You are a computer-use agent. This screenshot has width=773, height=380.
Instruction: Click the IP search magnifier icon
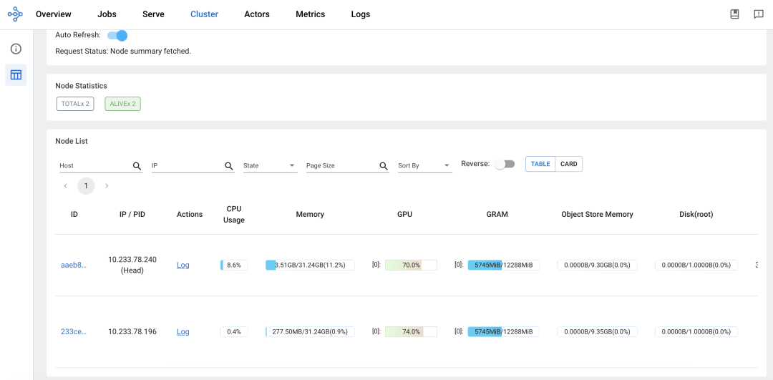tap(229, 166)
